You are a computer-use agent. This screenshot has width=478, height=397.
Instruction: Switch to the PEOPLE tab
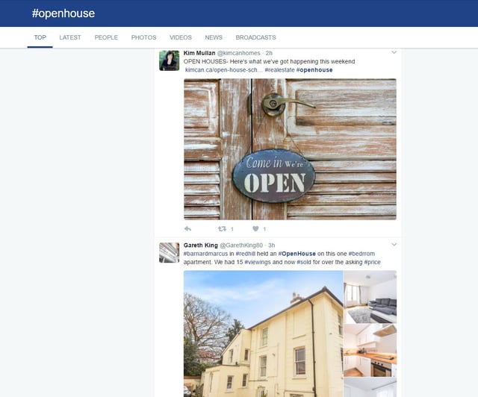click(106, 37)
